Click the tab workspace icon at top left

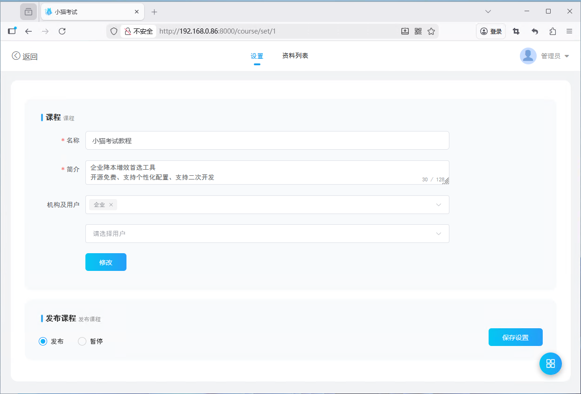(x=28, y=12)
